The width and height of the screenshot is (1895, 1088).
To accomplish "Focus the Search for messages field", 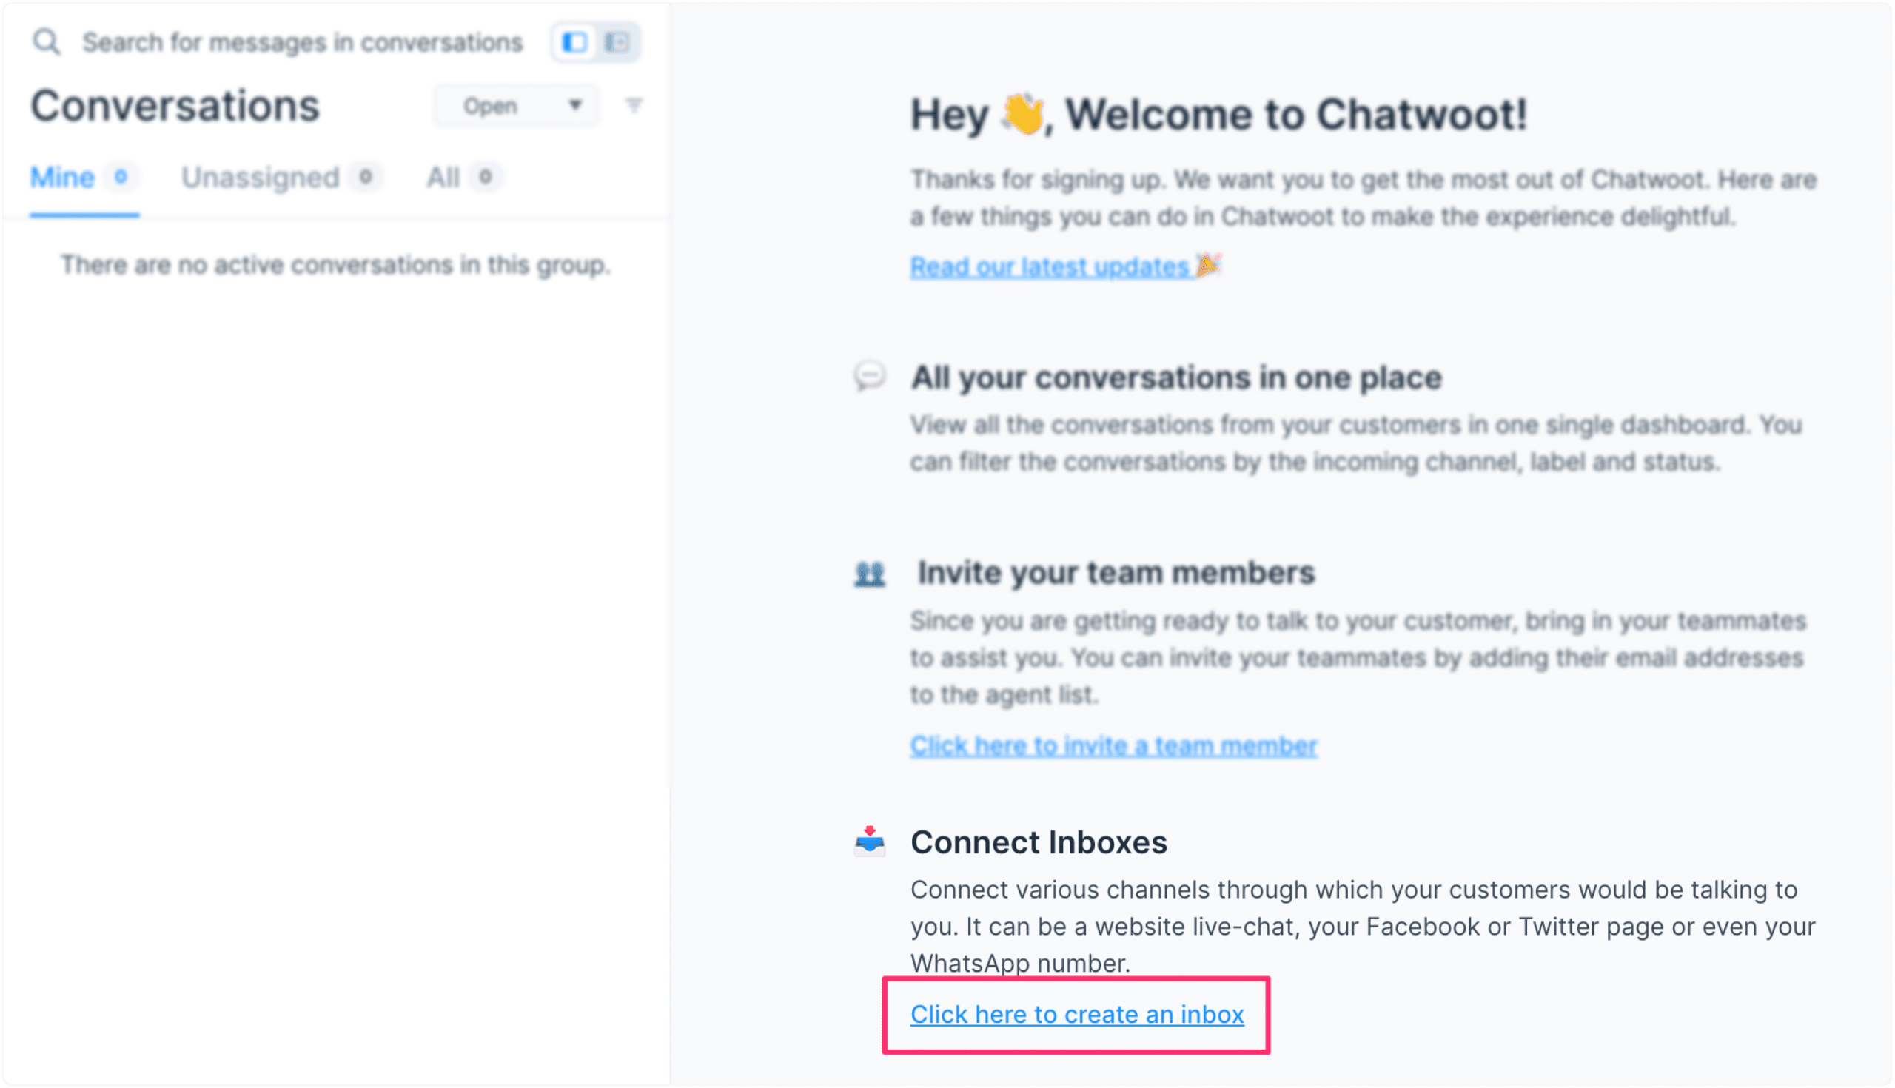I will click(302, 43).
